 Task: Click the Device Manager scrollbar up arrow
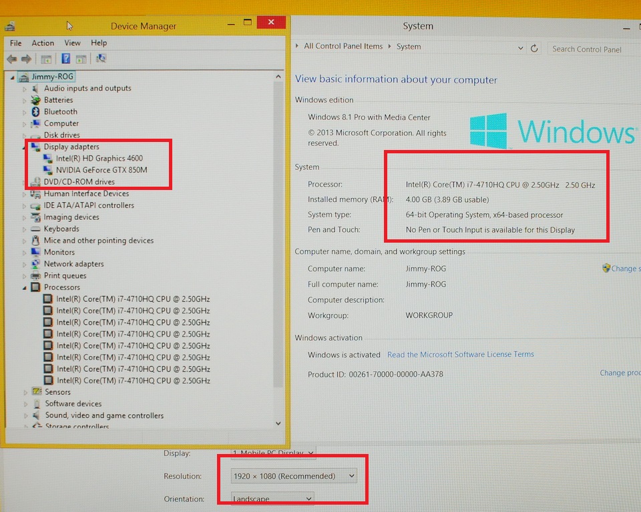click(278, 77)
